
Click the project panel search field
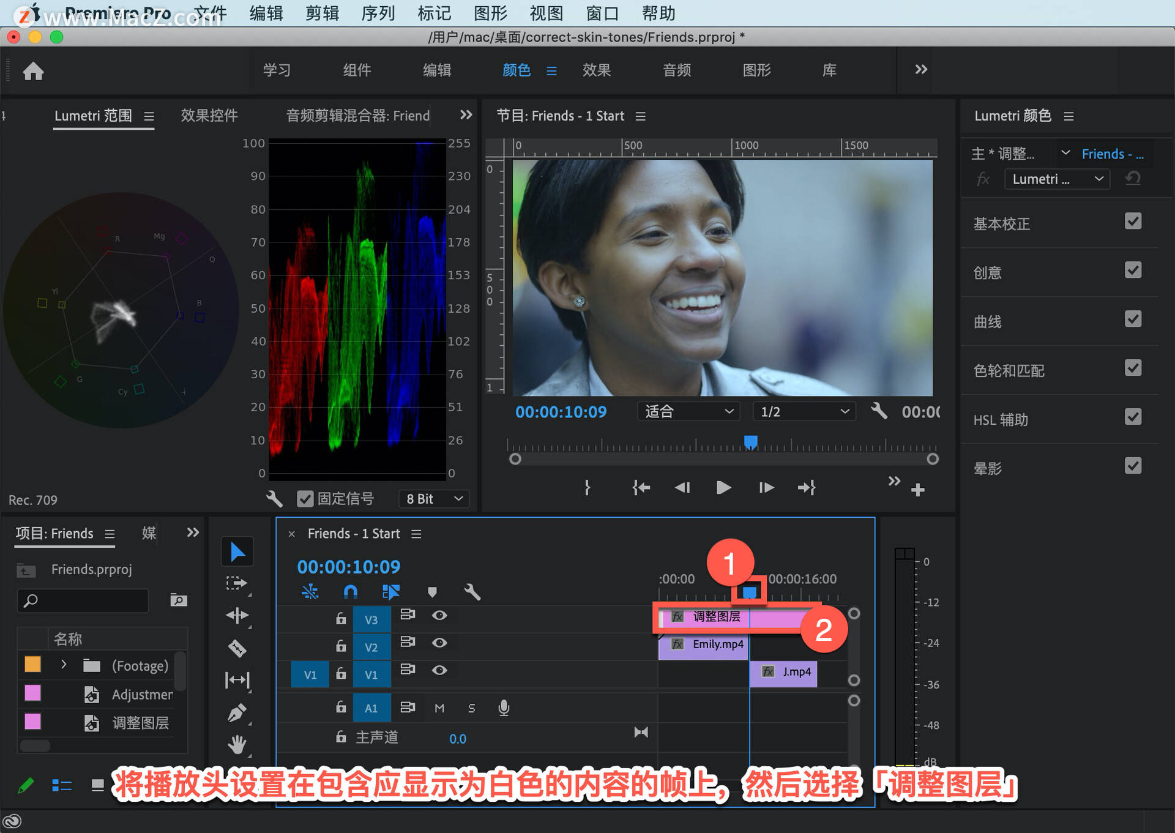[83, 600]
